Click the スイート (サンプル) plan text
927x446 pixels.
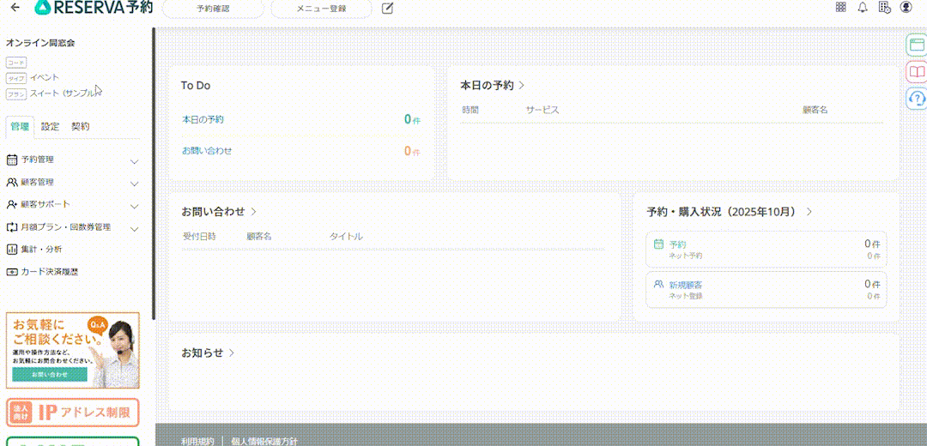(x=63, y=93)
